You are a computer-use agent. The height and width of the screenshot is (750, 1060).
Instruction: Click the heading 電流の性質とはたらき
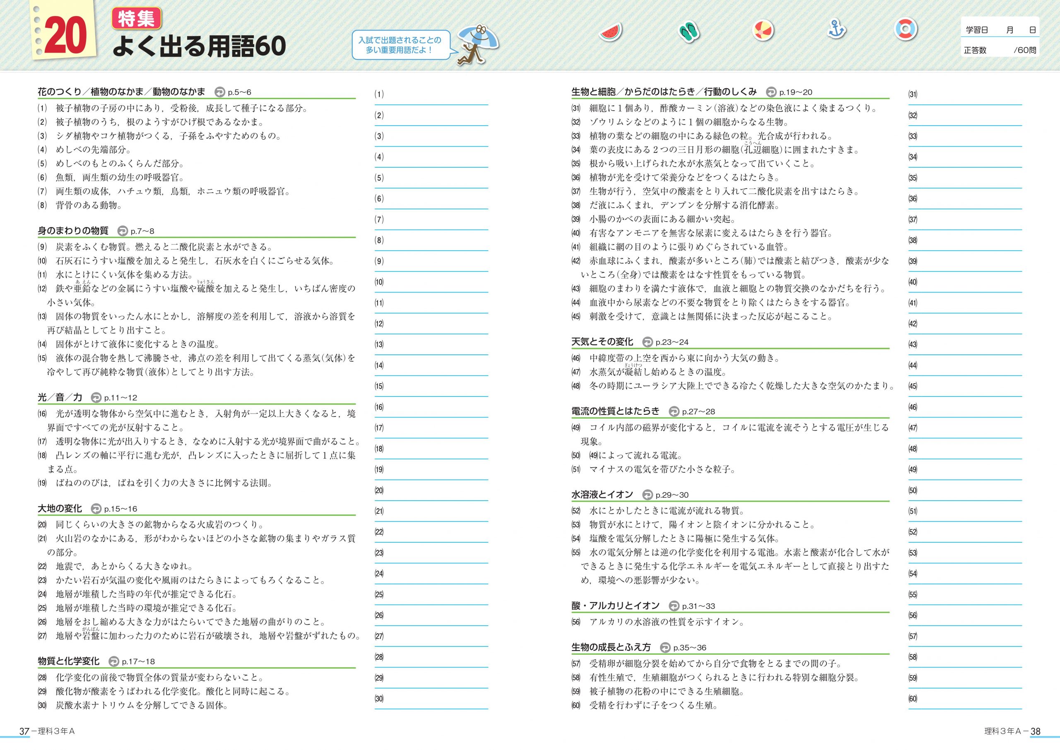point(616,411)
